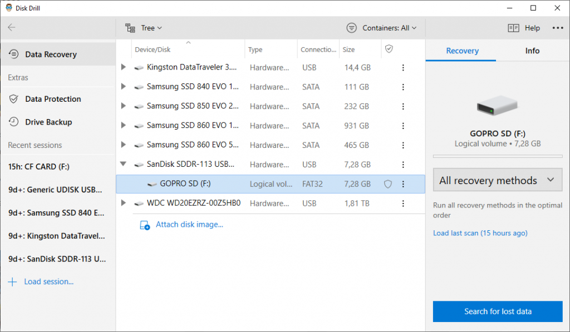Image resolution: width=570 pixels, height=332 pixels.
Task: Click the Kingston DataTraveler drive icon
Action: (x=139, y=67)
